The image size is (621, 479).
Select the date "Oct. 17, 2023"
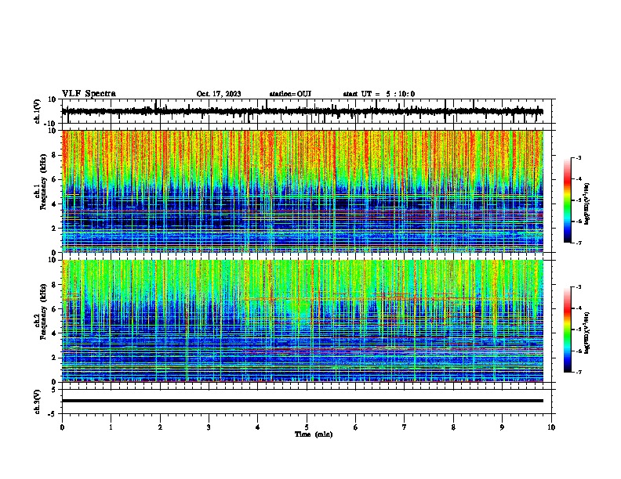(x=219, y=94)
